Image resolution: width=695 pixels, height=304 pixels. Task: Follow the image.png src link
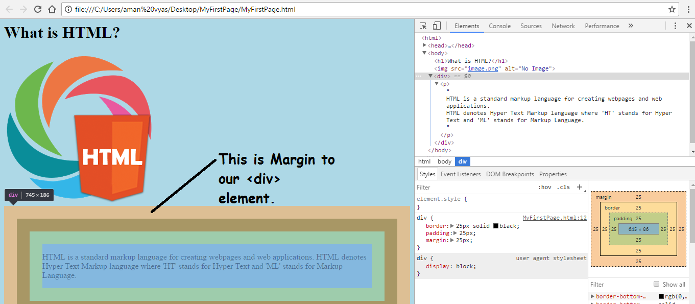483,68
